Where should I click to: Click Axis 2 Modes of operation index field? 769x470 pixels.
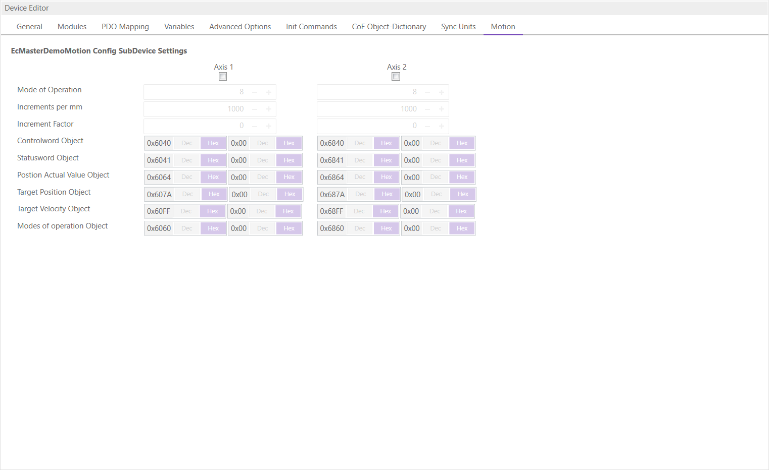(332, 228)
